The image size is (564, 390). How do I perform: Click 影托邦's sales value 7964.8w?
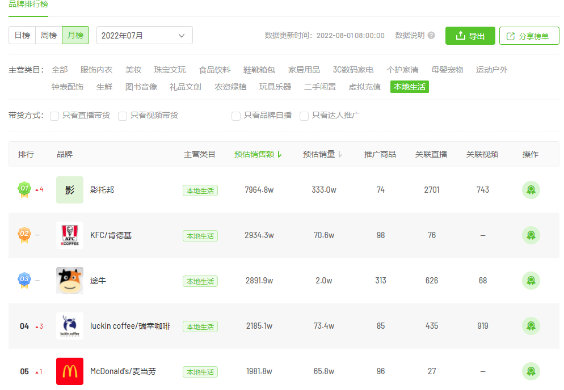click(x=259, y=190)
